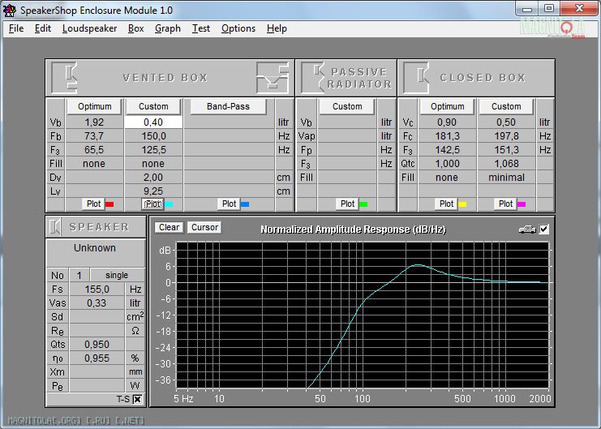Plot the closed box optimum curve
The width and height of the screenshot is (601, 429).
tap(446, 204)
